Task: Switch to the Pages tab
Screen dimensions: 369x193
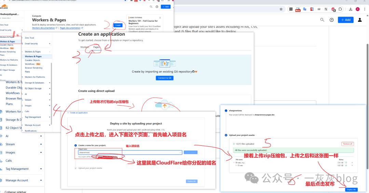Action: (x=96, y=47)
